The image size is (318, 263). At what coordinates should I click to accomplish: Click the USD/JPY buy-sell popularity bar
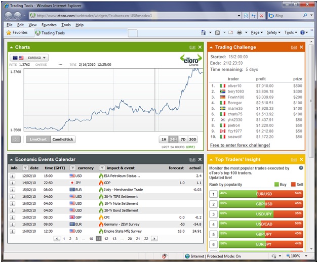[261, 214]
